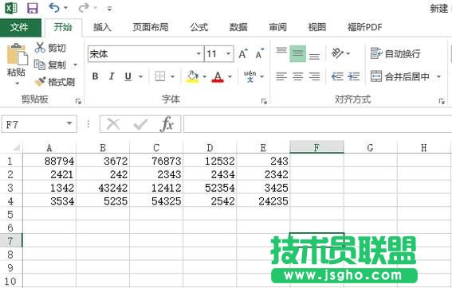The height and width of the screenshot is (288, 452).
Task: Open the Borders dropdown arrow
Action: (x=172, y=76)
